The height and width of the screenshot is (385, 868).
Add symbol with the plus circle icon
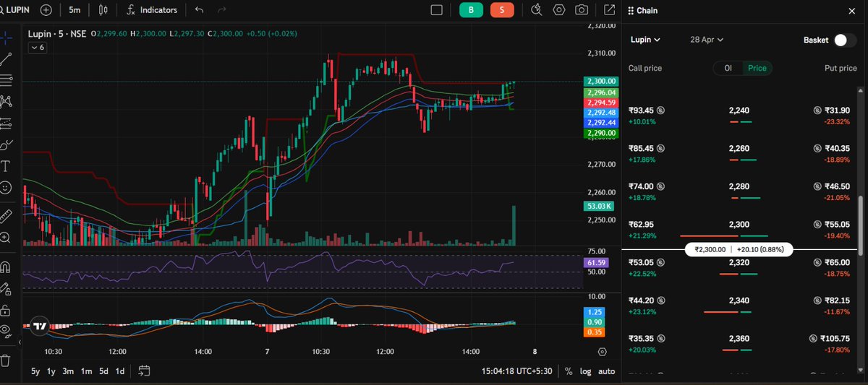46,10
